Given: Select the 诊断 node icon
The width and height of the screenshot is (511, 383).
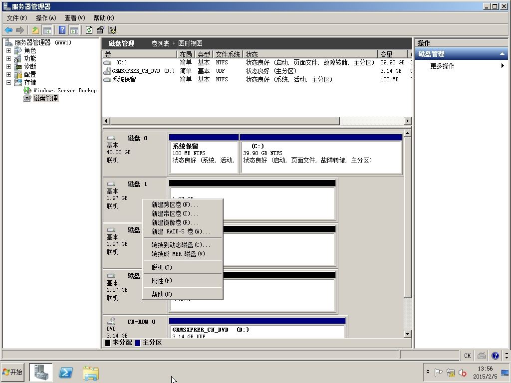Looking at the screenshot, I should coord(18,66).
